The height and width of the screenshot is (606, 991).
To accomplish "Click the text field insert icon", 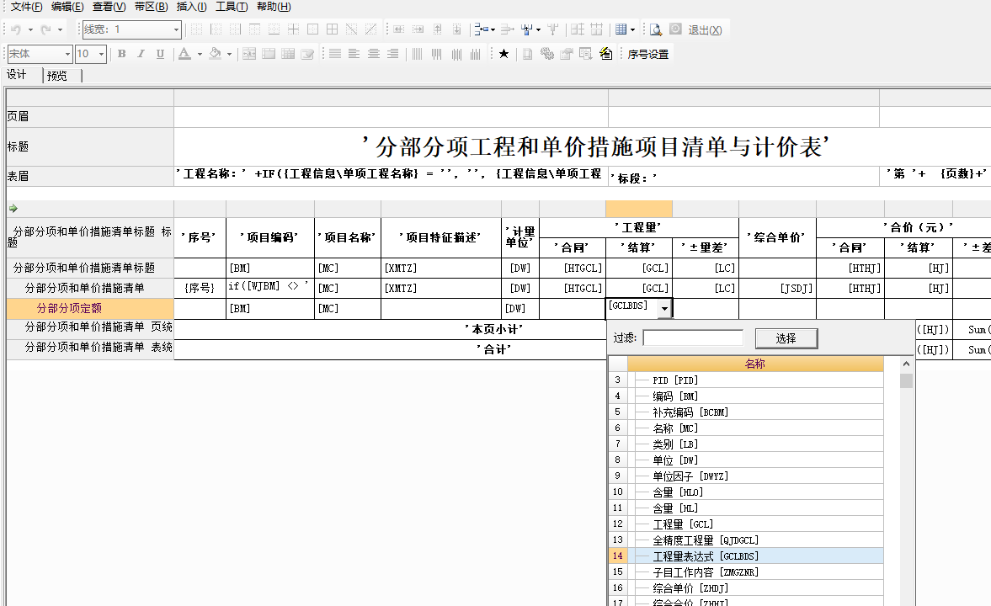I will click(249, 54).
